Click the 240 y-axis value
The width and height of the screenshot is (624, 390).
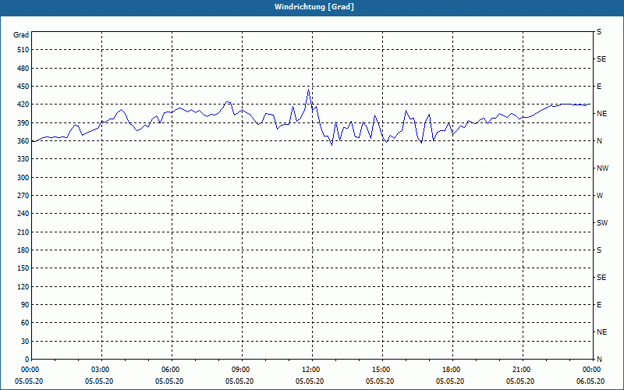point(23,214)
